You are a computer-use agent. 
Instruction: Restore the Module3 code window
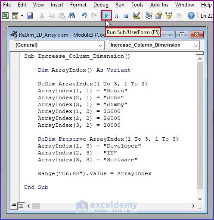[x=182, y=35]
